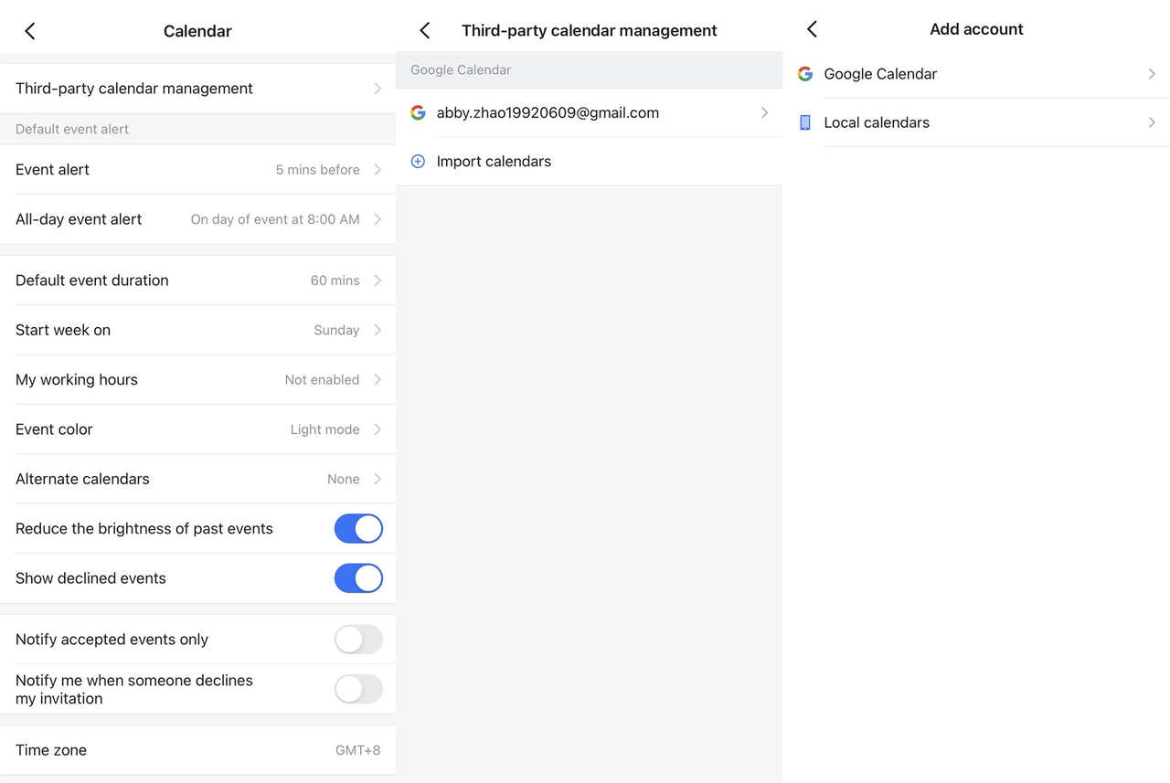1170x783 pixels.
Task: Tap the Import calendars link
Action: tap(494, 162)
